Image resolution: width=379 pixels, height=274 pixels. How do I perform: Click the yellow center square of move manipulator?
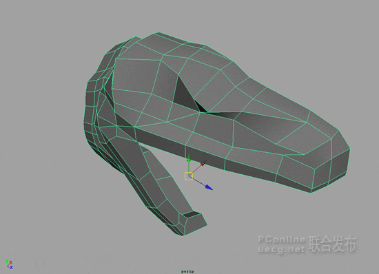(189, 176)
